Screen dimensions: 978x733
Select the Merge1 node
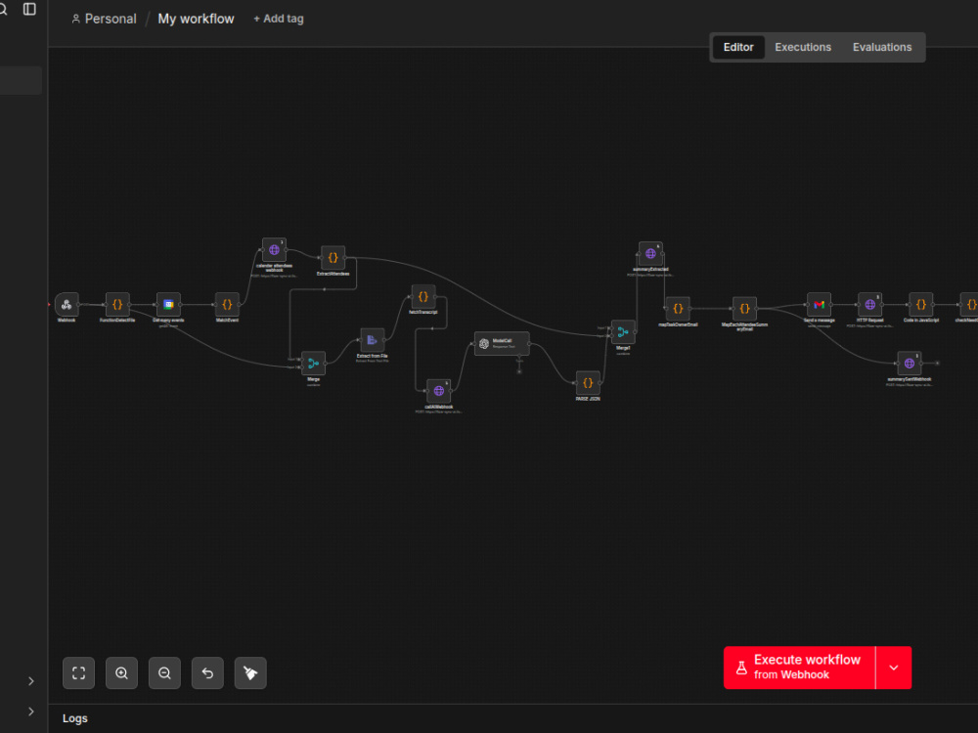point(623,332)
